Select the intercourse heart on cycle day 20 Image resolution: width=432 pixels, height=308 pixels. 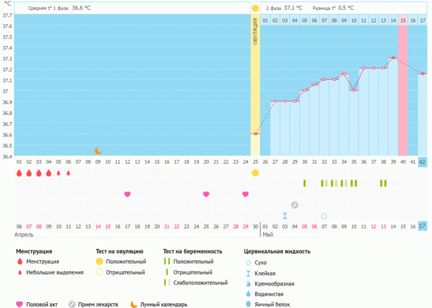tap(206, 194)
